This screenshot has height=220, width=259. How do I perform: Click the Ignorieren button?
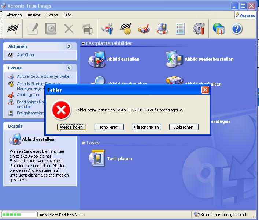[109, 127]
